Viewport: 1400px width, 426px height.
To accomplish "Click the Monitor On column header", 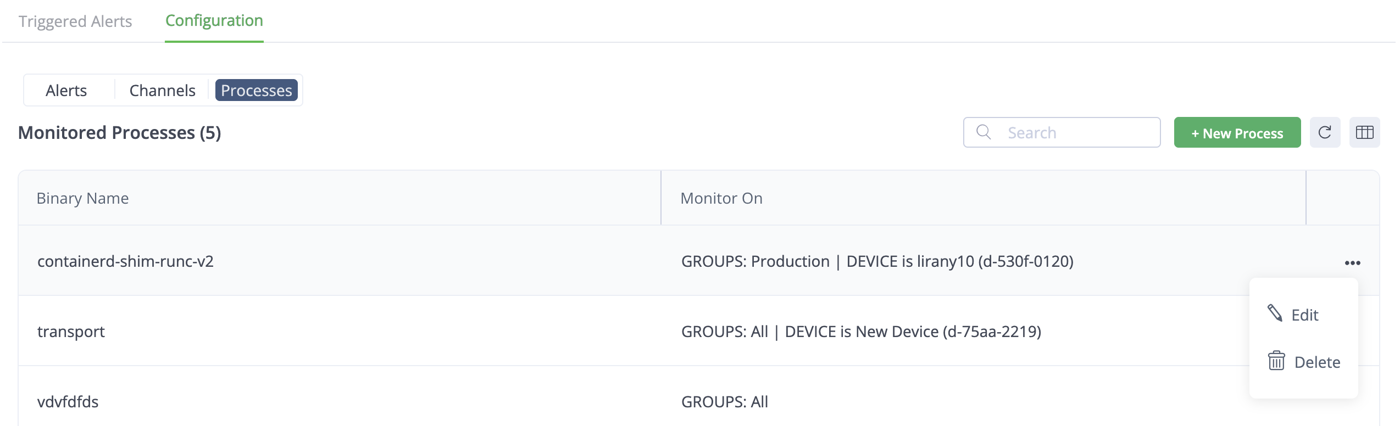I will tap(721, 198).
